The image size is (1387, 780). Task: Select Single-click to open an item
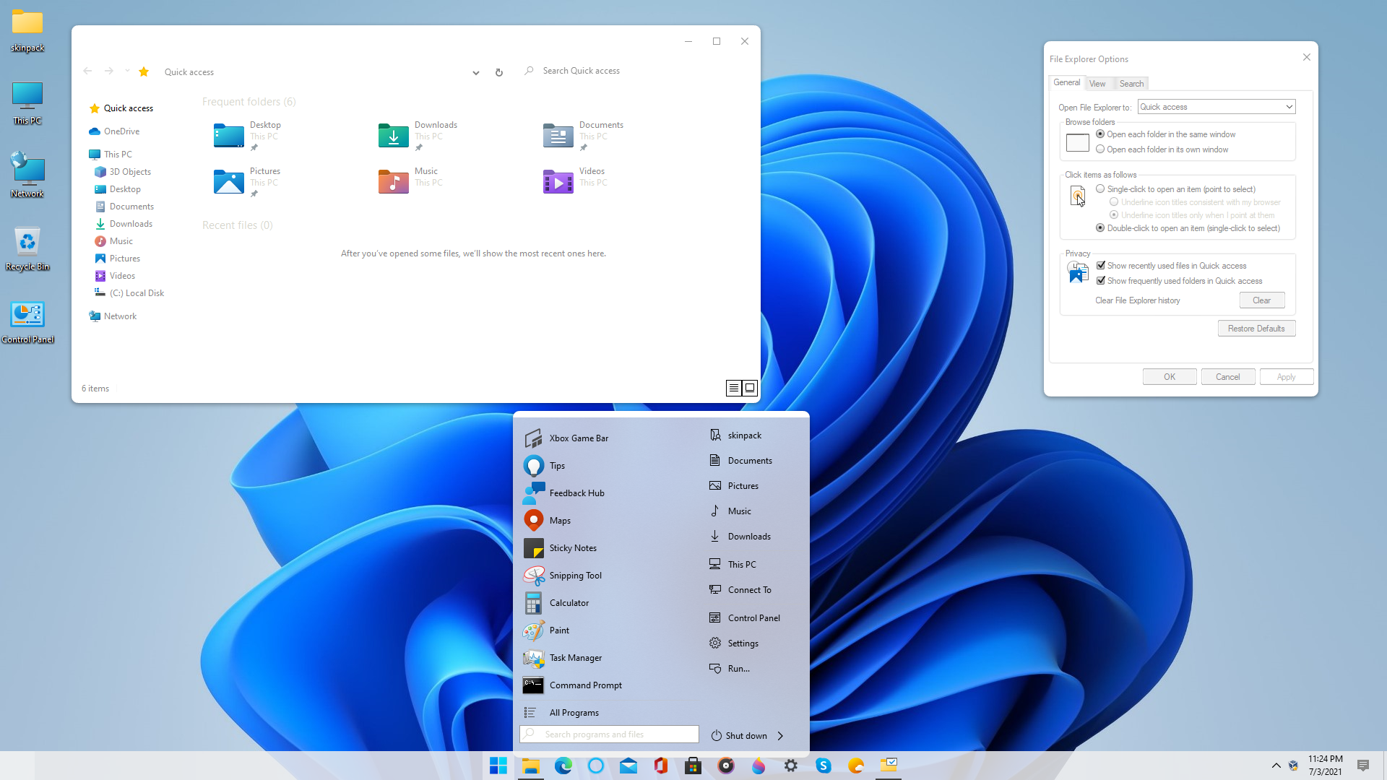[1100, 189]
